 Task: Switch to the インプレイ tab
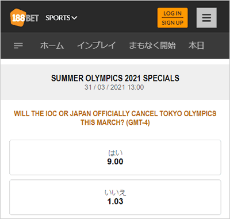pos(97,45)
